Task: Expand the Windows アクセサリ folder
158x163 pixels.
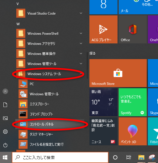Action: click(50, 43)
